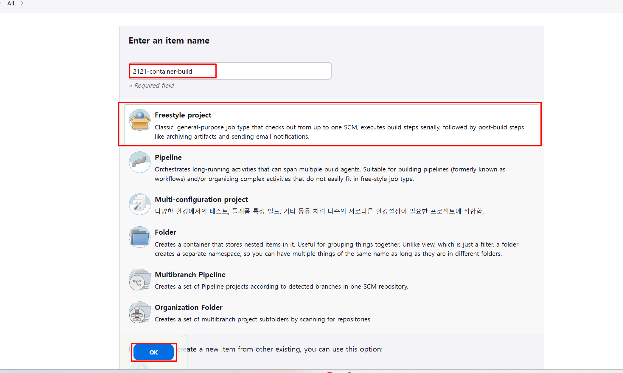
Task: Click the blue Folder icon
Action: (139, 237)
